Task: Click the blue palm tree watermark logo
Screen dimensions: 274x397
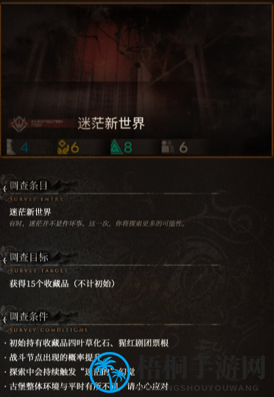Action: (110, 372)
